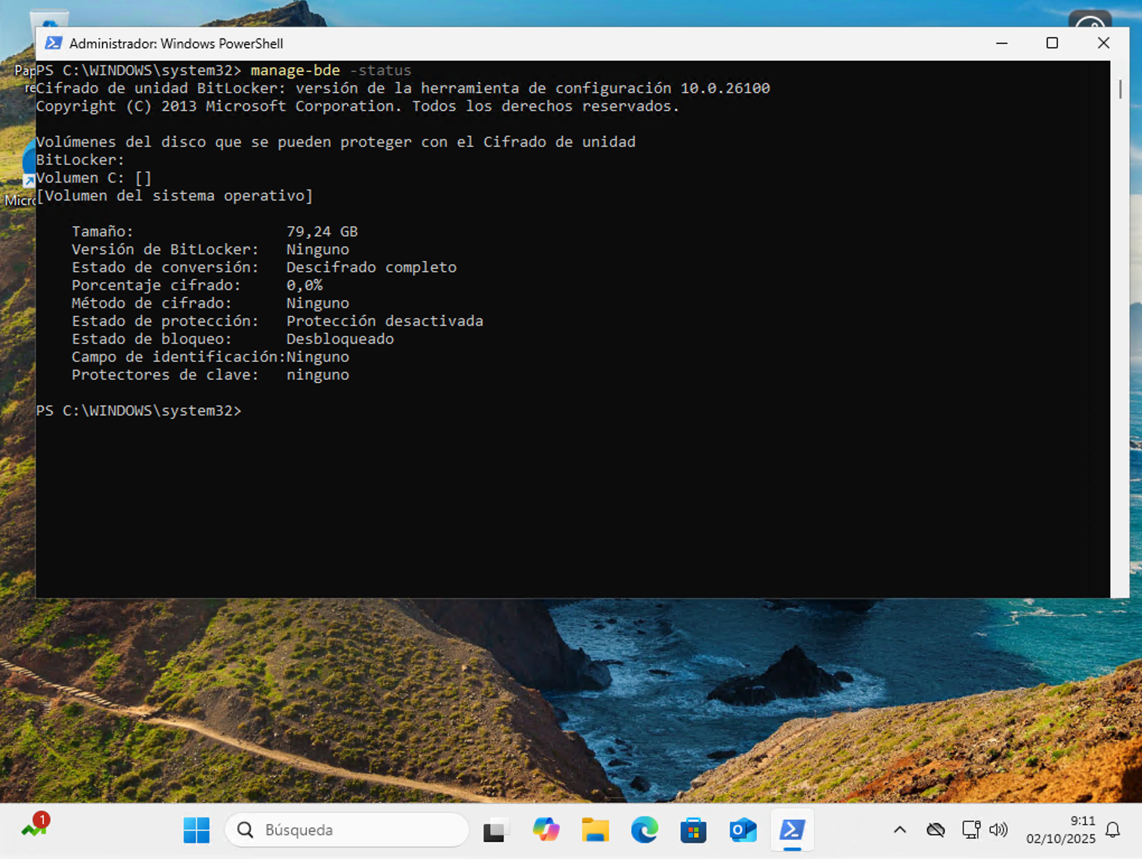Open the notifications bell
The width and height of the screenshot is (1142, 859).
tap(1113, 830)
